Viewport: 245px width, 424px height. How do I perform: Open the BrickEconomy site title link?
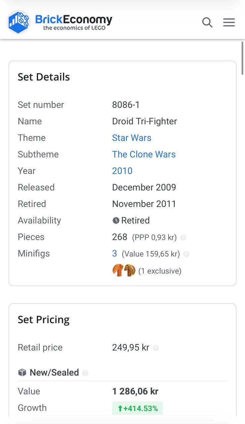pos(74,22)
